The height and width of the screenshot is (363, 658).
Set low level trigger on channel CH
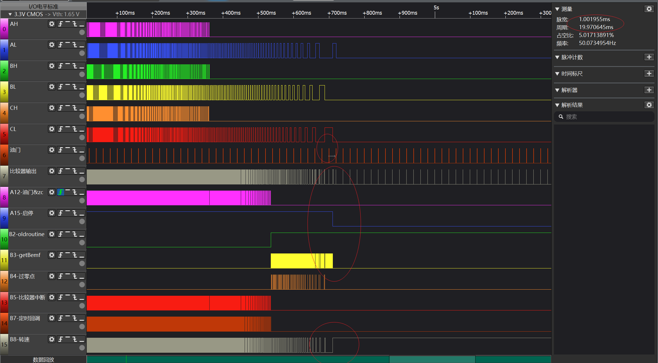(82, 108)
